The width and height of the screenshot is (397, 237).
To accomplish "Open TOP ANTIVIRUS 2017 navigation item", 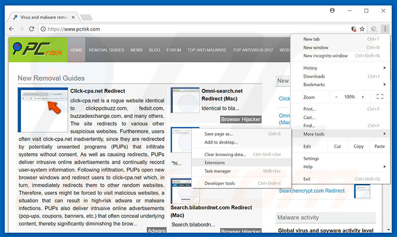I will [x=253, y=50].
